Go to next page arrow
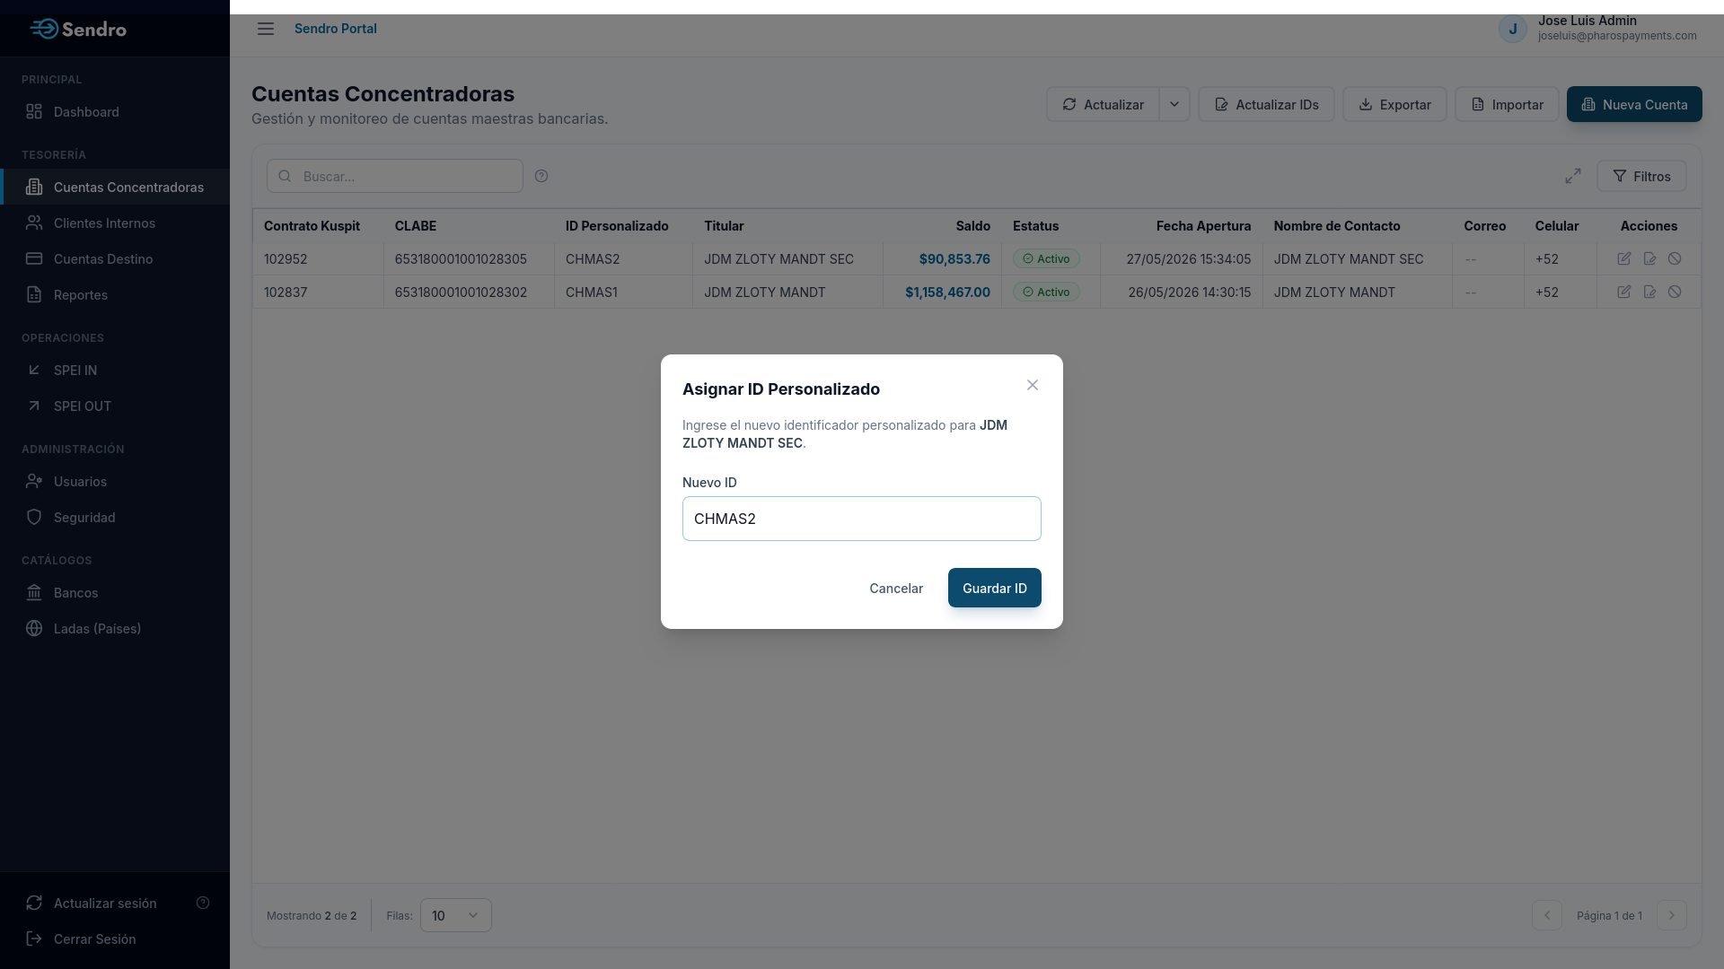Image resolution: width=1724 pixels, height=969 pixels. pyautogui.click(x=1672, y=915)
